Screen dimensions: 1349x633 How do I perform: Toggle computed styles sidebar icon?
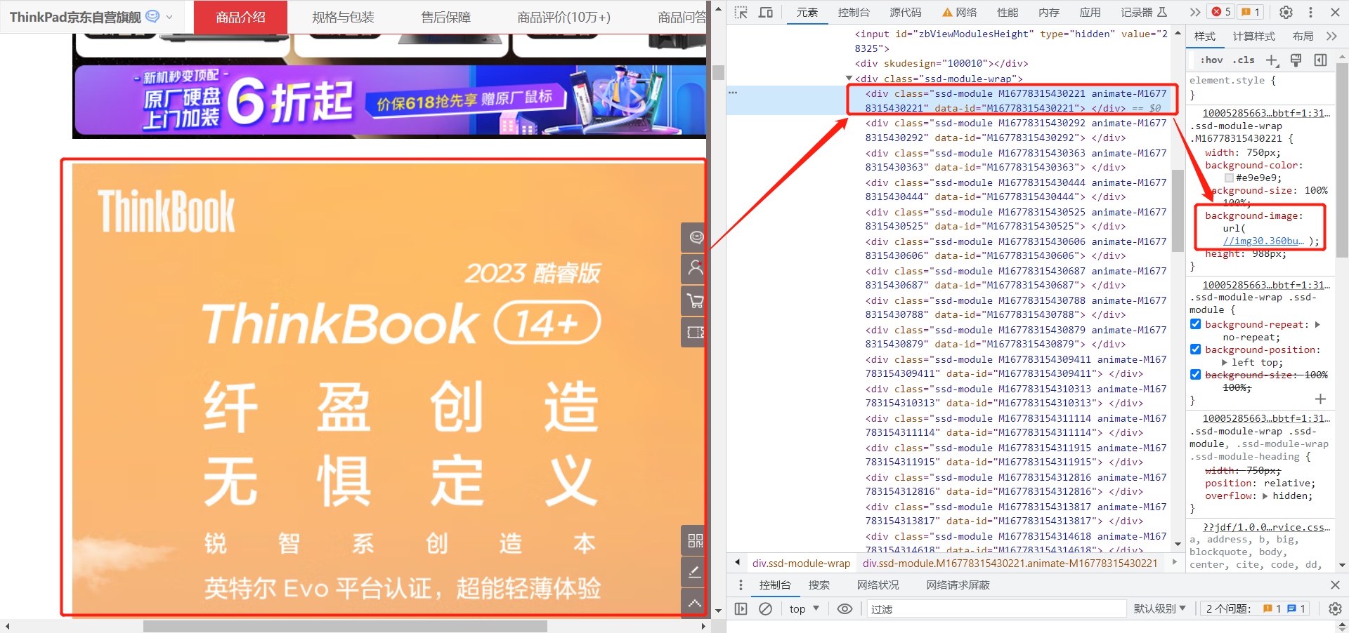(x=1321, y=60)
